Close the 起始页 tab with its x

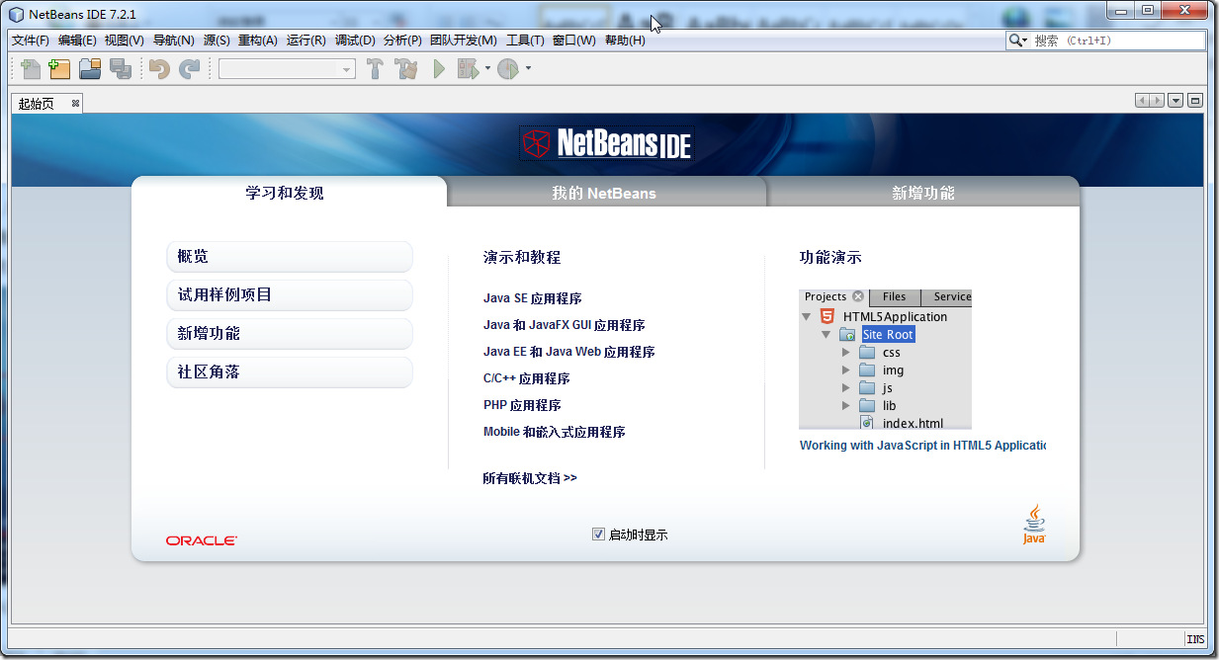[x=75, y=103]
